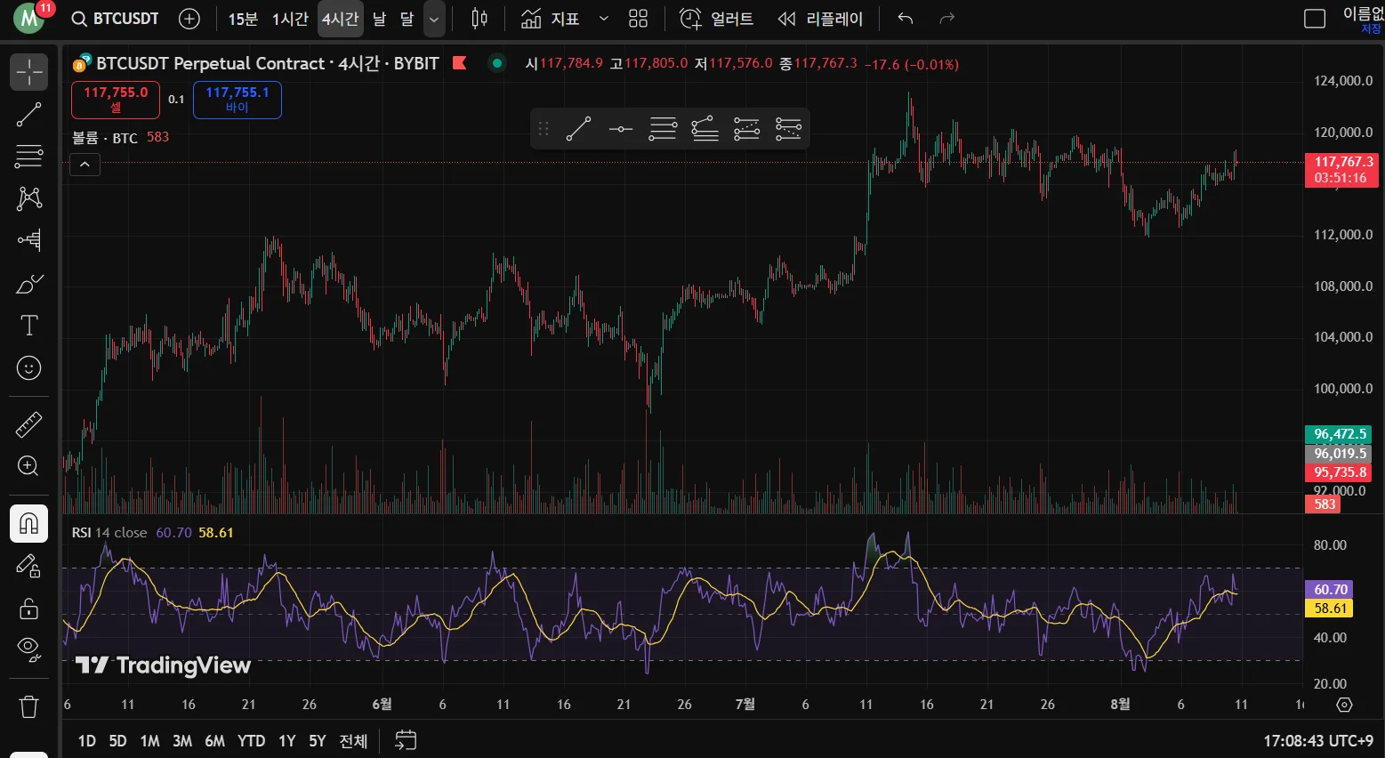Click the trash remove drawings icon
This screenshot has height=758, width=1385.
pyautogui.click(x=28, y=707)
